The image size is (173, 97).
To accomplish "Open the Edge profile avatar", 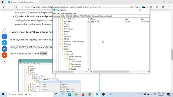I will (x=163, y=7).
